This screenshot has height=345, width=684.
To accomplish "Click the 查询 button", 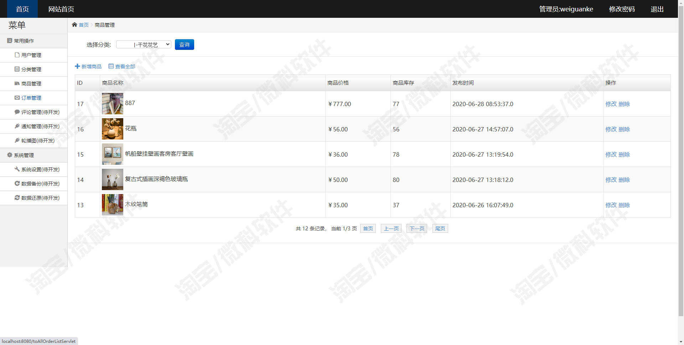I will pyautogui.click(x=184, y=45).
